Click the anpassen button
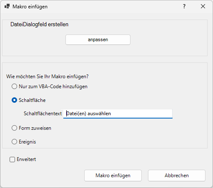This screenshot has width=213, height=188. coord(98,40)
